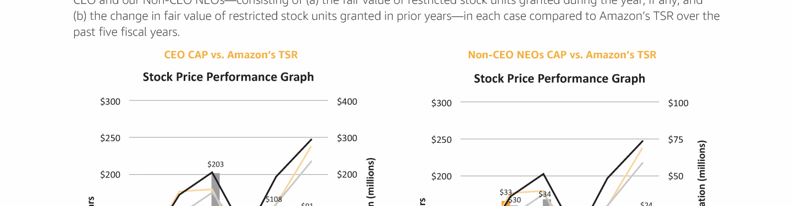Click the "CEO CAP vs. Amazon's TSR" heading
Image resolution: width=792 pixels, height=206 pixels.
pos(231,55)
